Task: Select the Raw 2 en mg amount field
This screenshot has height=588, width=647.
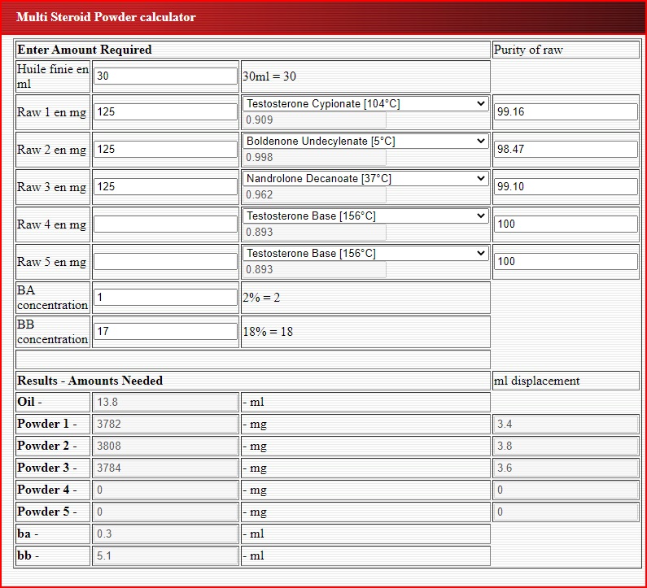Action: 165,150
